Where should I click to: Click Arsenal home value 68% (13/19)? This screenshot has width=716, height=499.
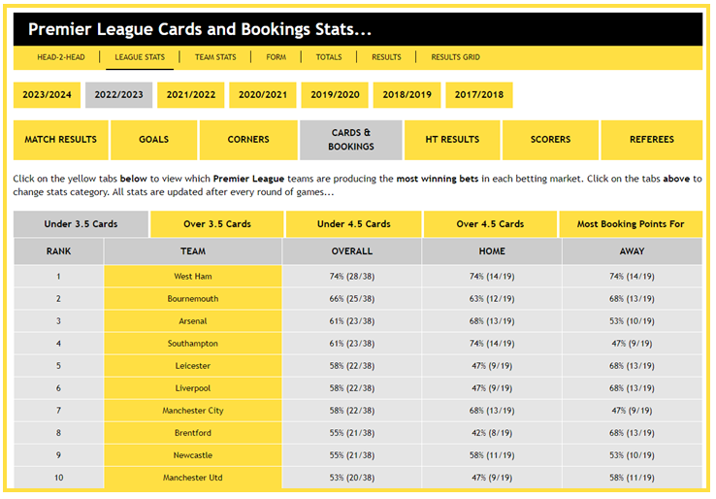tap(492, 321)
